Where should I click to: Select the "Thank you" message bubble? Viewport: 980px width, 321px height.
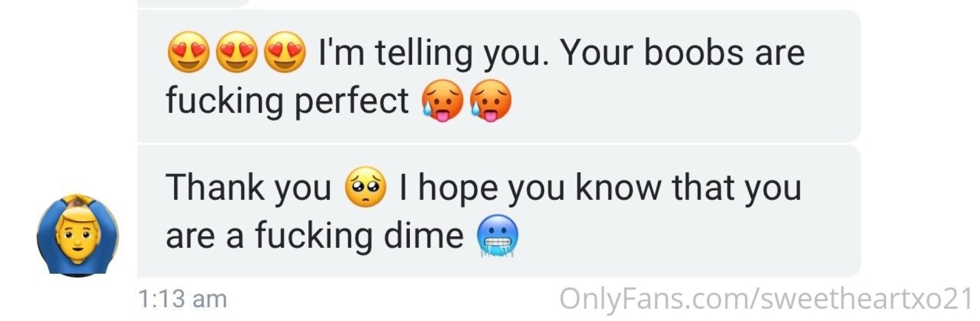499,211
